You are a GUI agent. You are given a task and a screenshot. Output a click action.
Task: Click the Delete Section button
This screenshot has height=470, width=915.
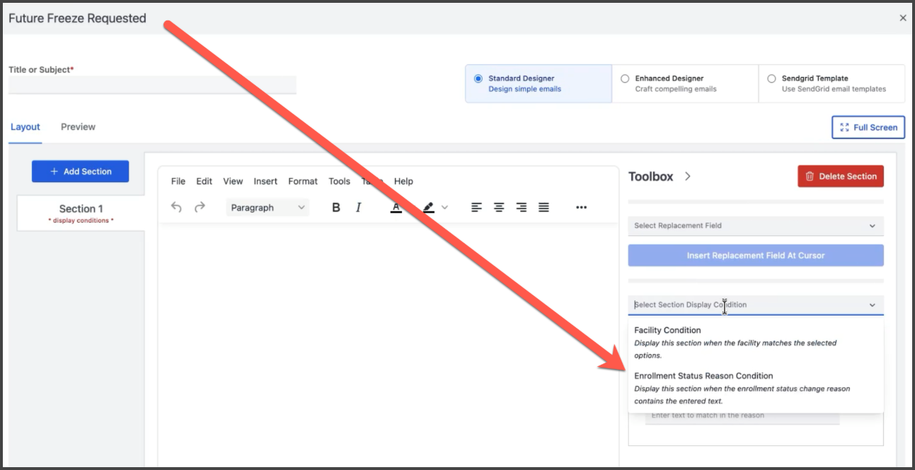[840, 177]
